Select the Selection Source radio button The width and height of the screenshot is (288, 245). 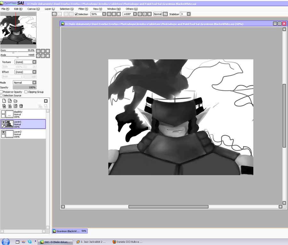click(x=2, y=96)
